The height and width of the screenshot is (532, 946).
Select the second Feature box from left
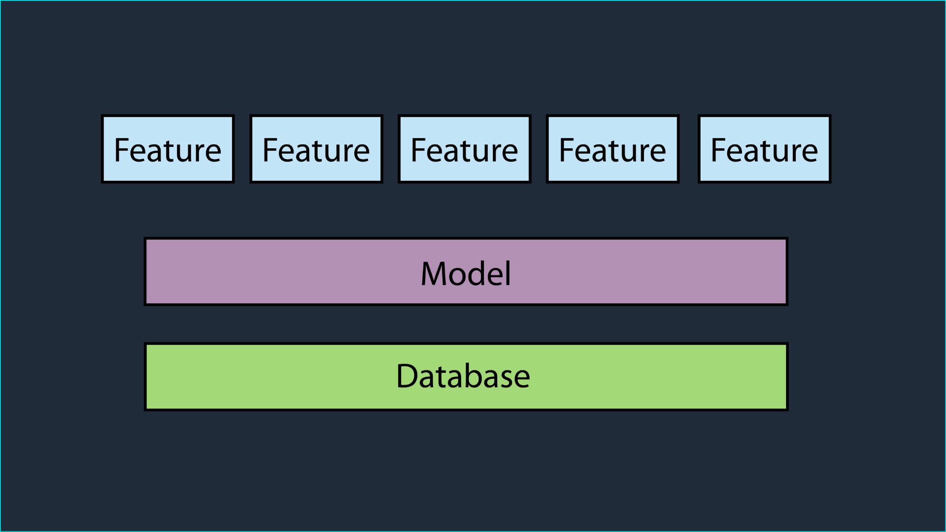[x=316, y=149]
